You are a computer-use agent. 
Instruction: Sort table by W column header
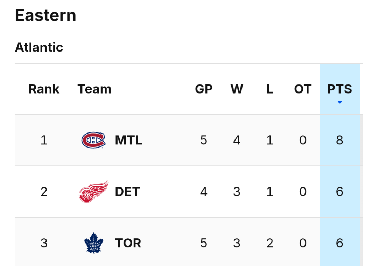[x=237, y=89]
